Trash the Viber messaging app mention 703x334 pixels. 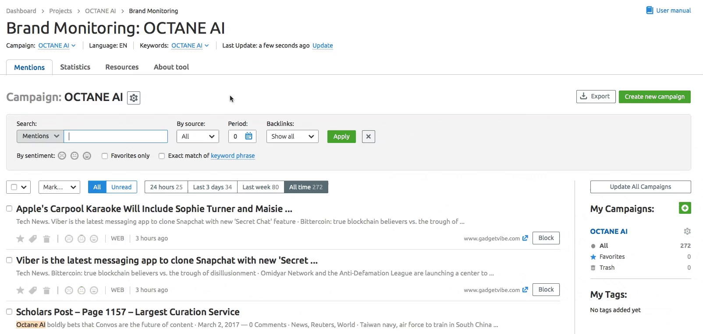click(x=46, y=290)
